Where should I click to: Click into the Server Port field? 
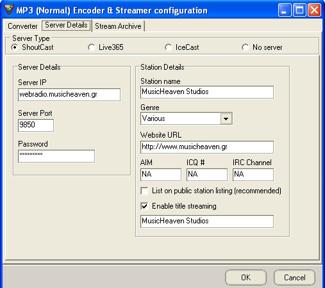(36, 125)
